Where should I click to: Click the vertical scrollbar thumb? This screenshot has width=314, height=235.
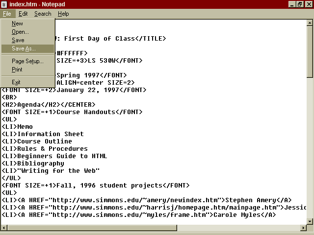pos(310,48)
